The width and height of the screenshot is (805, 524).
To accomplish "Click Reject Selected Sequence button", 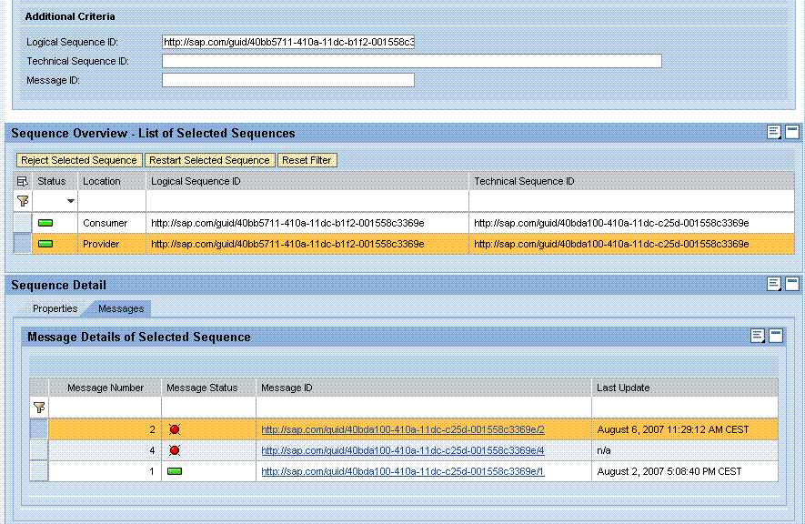I will point(79,160).
